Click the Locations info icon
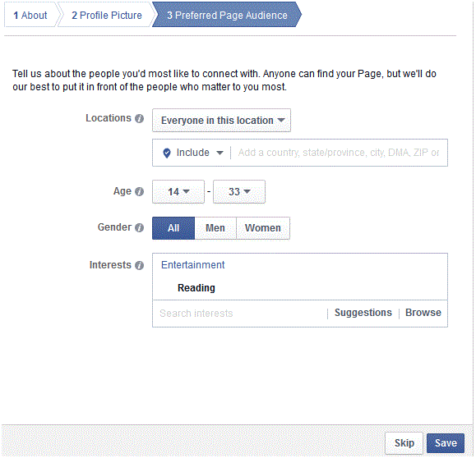Image resolution: width=476 pixels, height=458 pixels. [139, 118]
